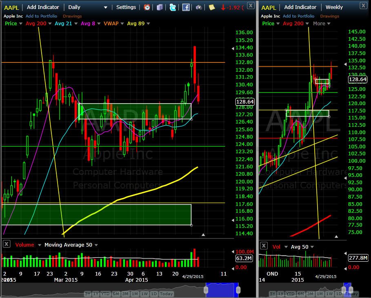Screen dimensions: 371x298
Task: Open the VWAP indicator dropdown
Action: pos(122,24)
